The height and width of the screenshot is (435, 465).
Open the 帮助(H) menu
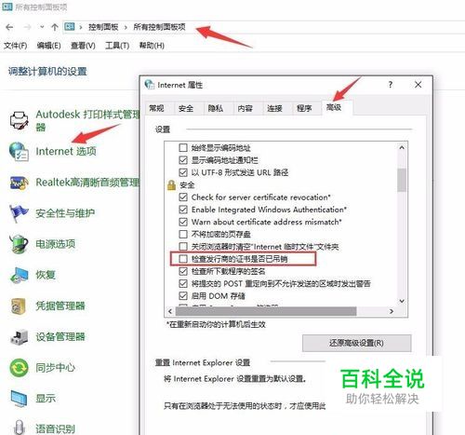[152, 46]
